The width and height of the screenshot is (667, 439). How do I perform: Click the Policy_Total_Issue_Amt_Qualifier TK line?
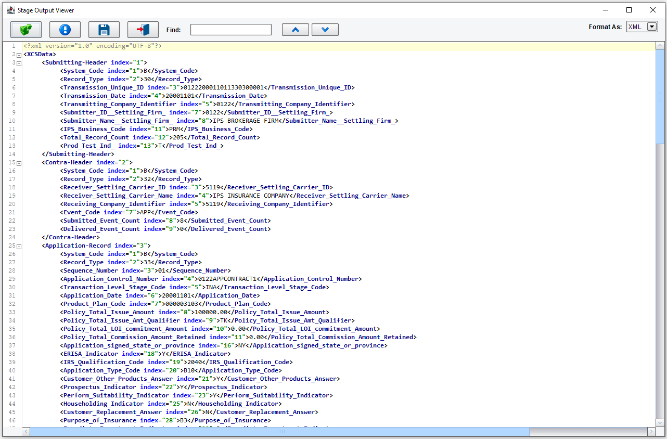pos(207,320)
